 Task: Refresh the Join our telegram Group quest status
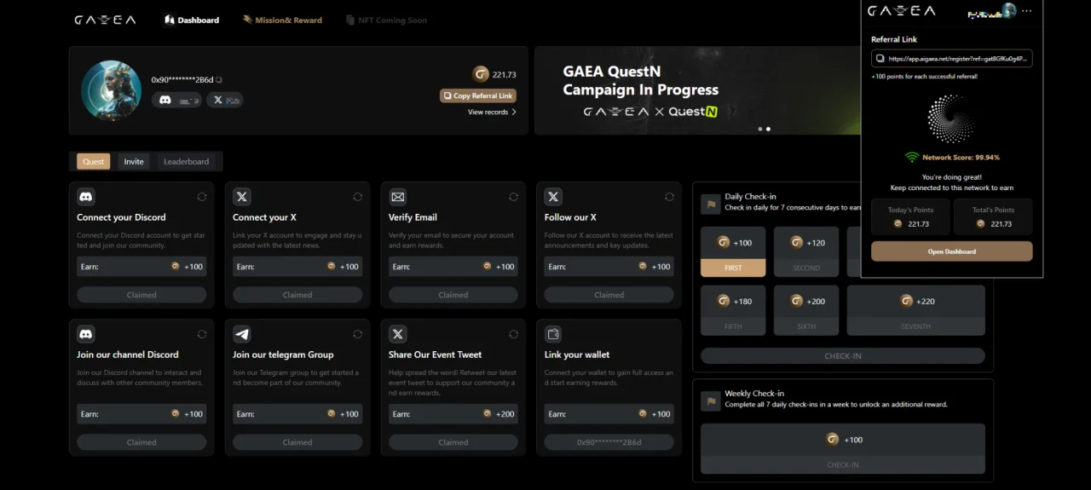pos(358,334)
